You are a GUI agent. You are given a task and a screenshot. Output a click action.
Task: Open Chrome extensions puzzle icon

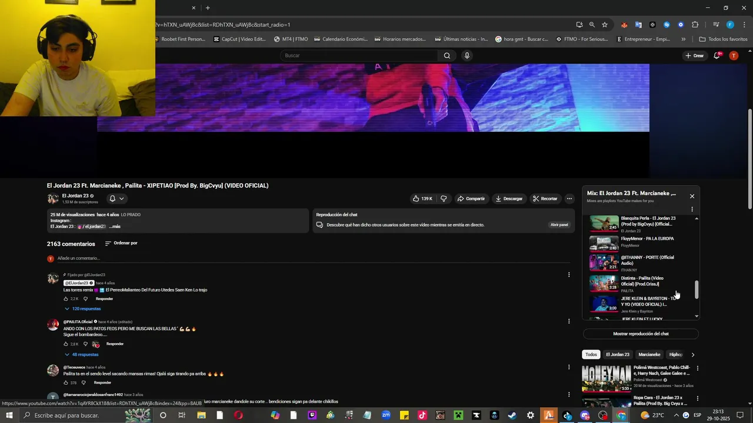[695, 25]
